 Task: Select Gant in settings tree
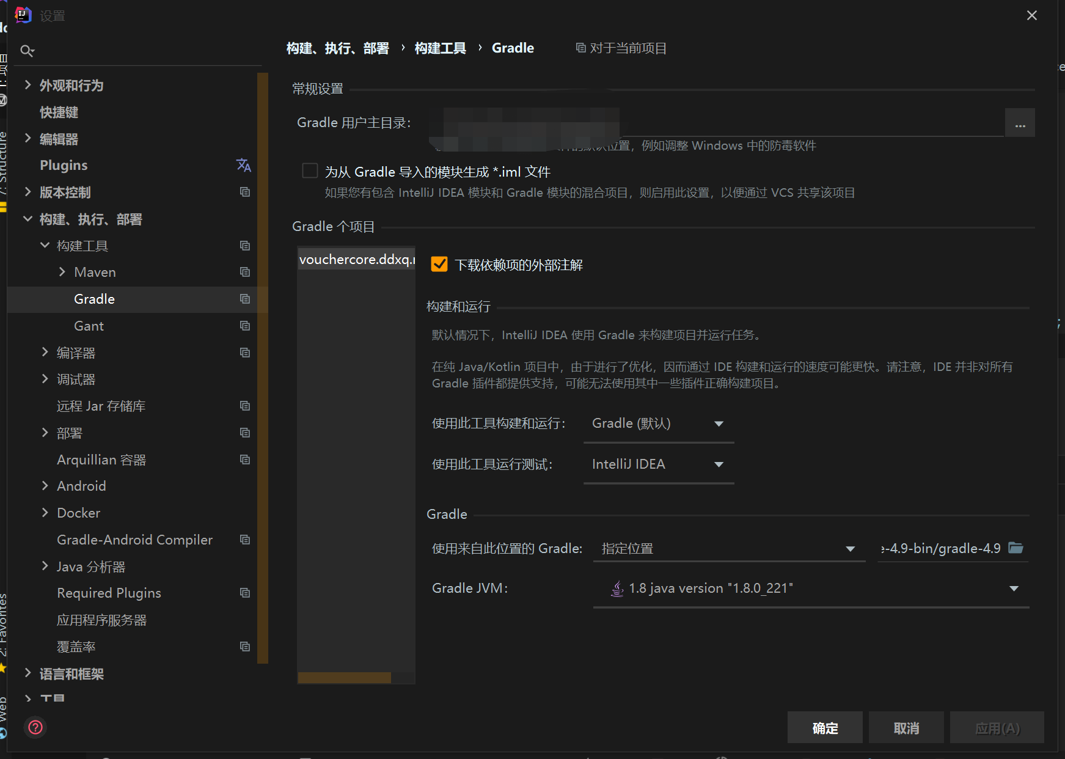tap(89, 326)
